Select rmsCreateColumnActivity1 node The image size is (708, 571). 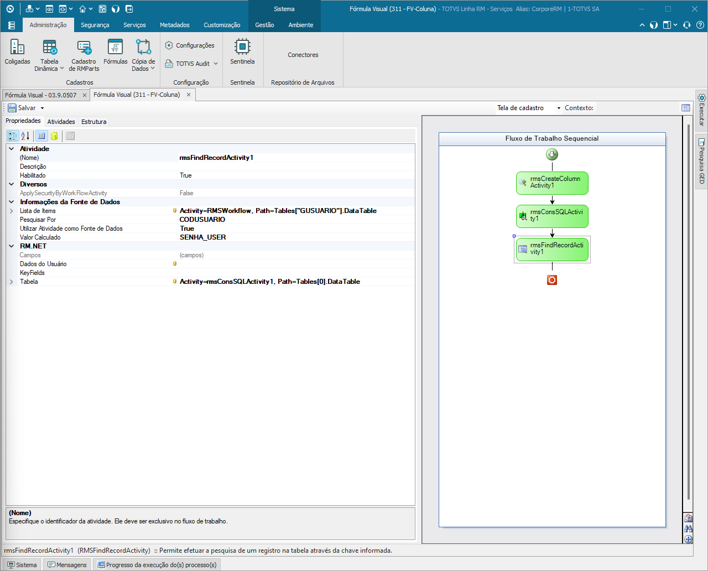click(552, 183)
